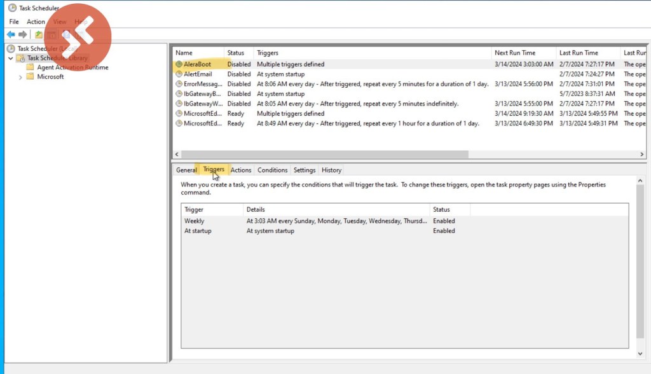Open the File menu
The image size is (651, 374).
click(x=14, y=22)
